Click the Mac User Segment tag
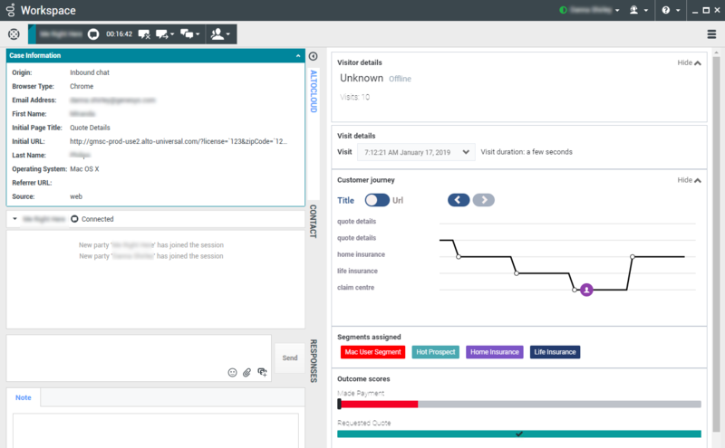The height and width of the screenshot is (448, 725). tap(372, 352)
